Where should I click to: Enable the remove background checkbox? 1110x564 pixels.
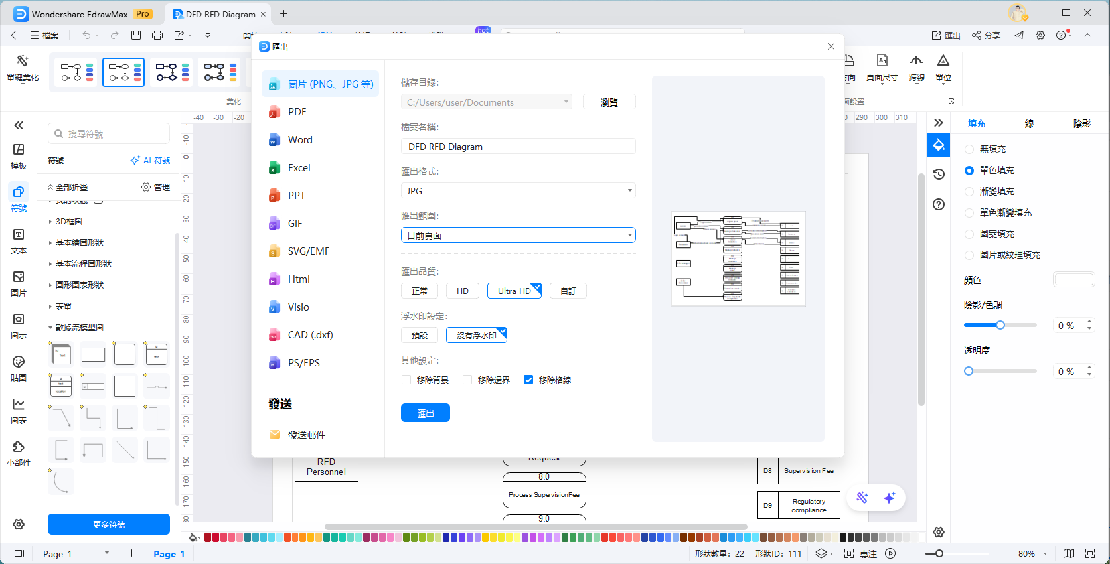(406, 380)
